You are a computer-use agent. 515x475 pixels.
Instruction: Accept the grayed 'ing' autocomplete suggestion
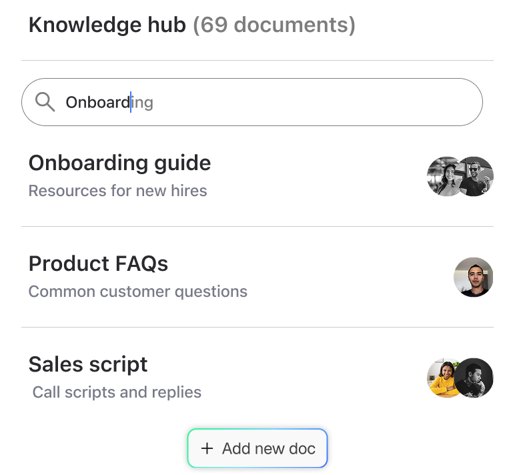click(143, 103)
